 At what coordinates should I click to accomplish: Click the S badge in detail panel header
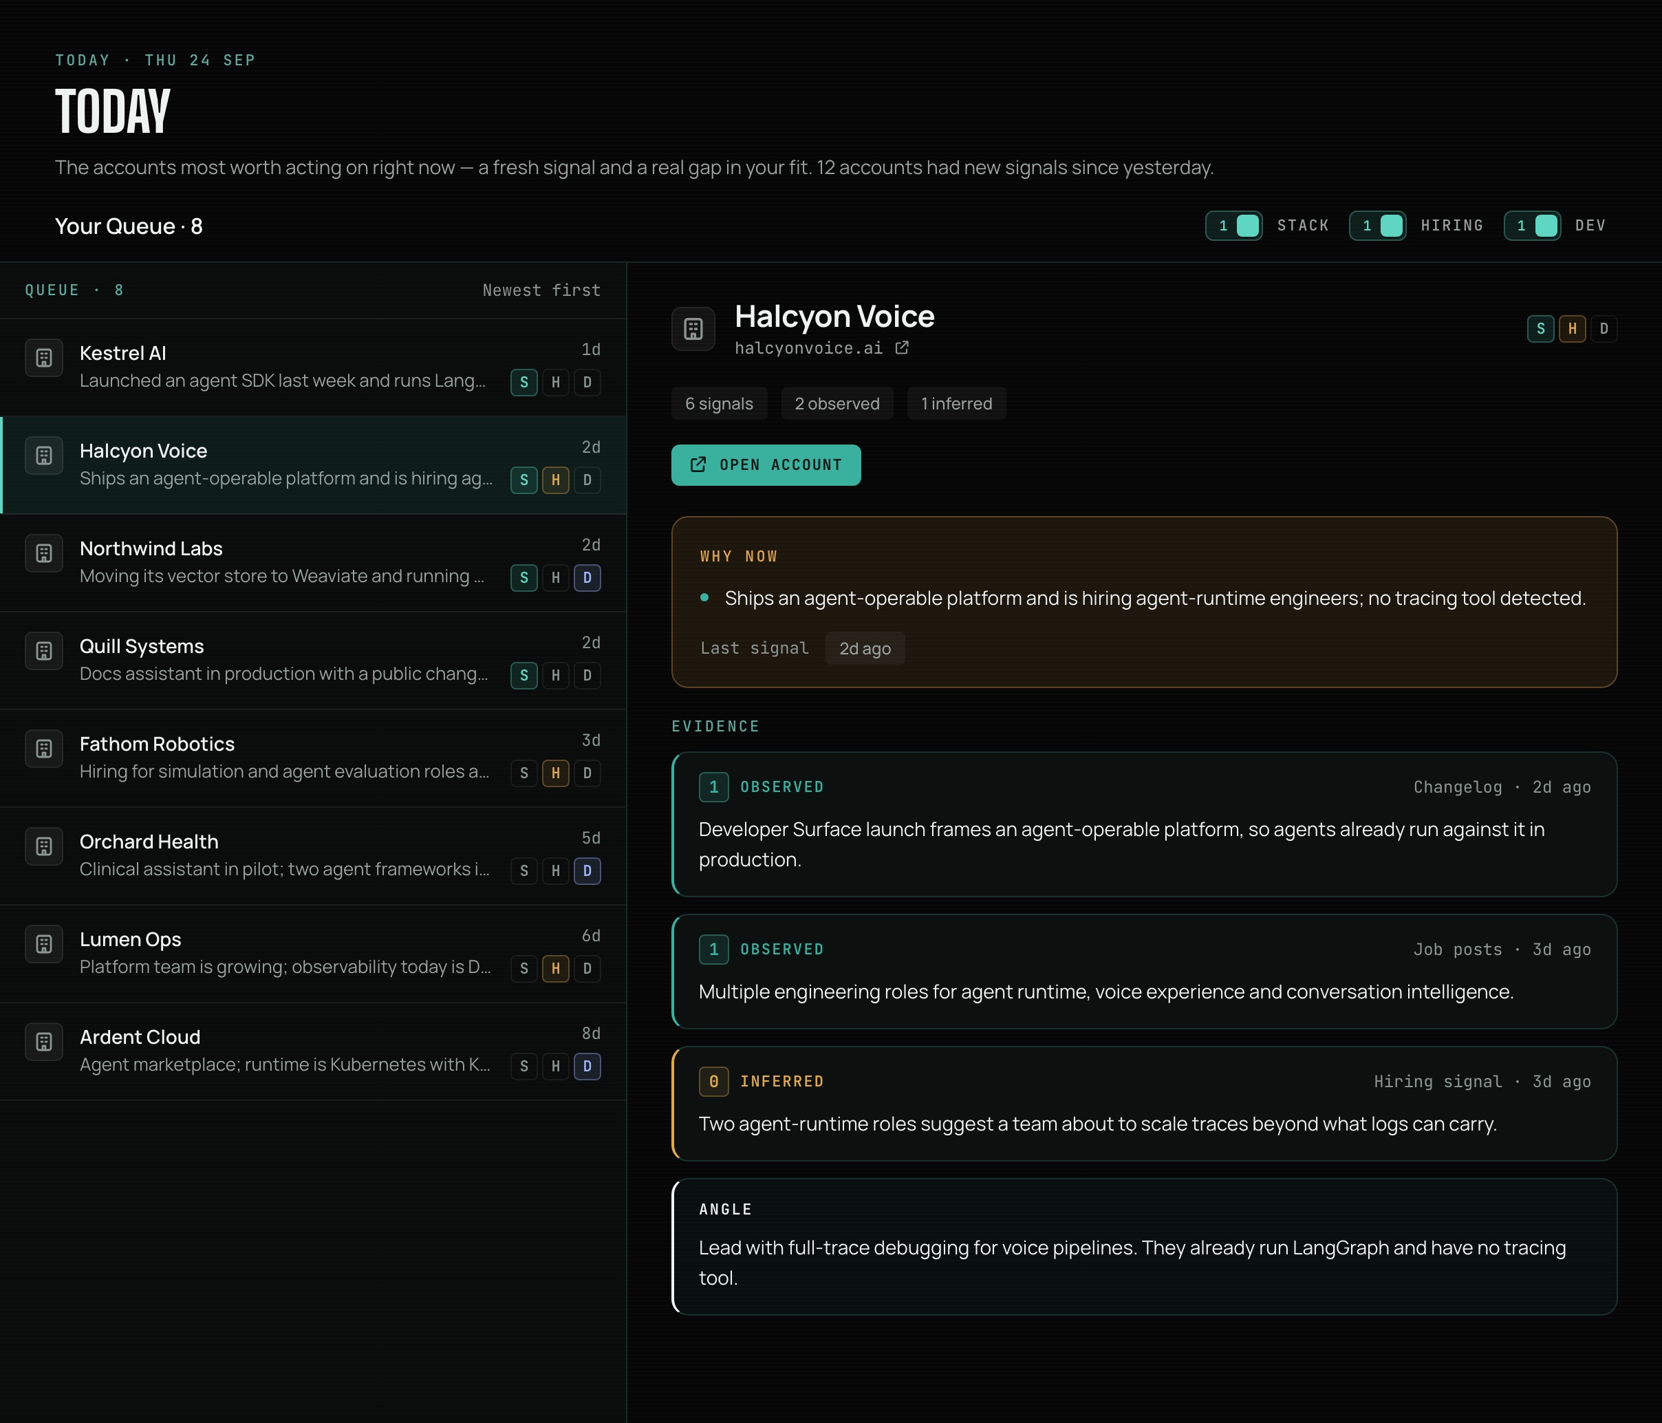click(x=1541, y=329)
